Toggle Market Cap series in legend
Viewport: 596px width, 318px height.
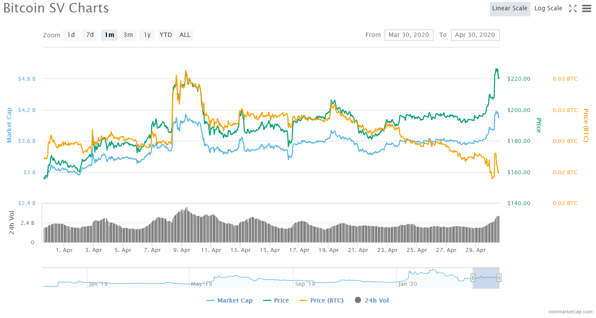click(x=230, y=300)
